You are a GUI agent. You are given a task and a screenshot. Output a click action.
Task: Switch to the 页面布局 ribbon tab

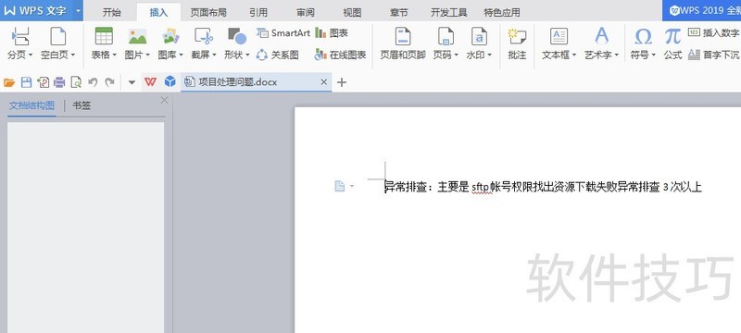[x=207, y=12]
